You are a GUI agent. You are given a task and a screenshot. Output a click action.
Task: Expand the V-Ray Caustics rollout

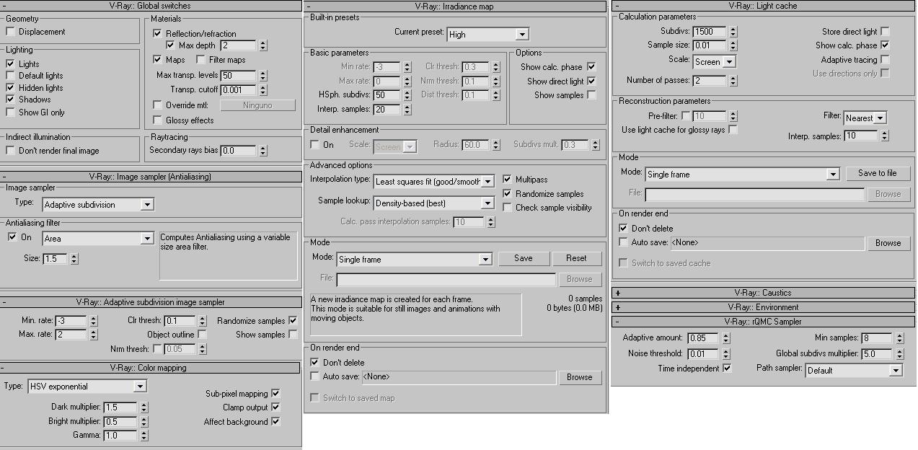[x=763, y=293]
